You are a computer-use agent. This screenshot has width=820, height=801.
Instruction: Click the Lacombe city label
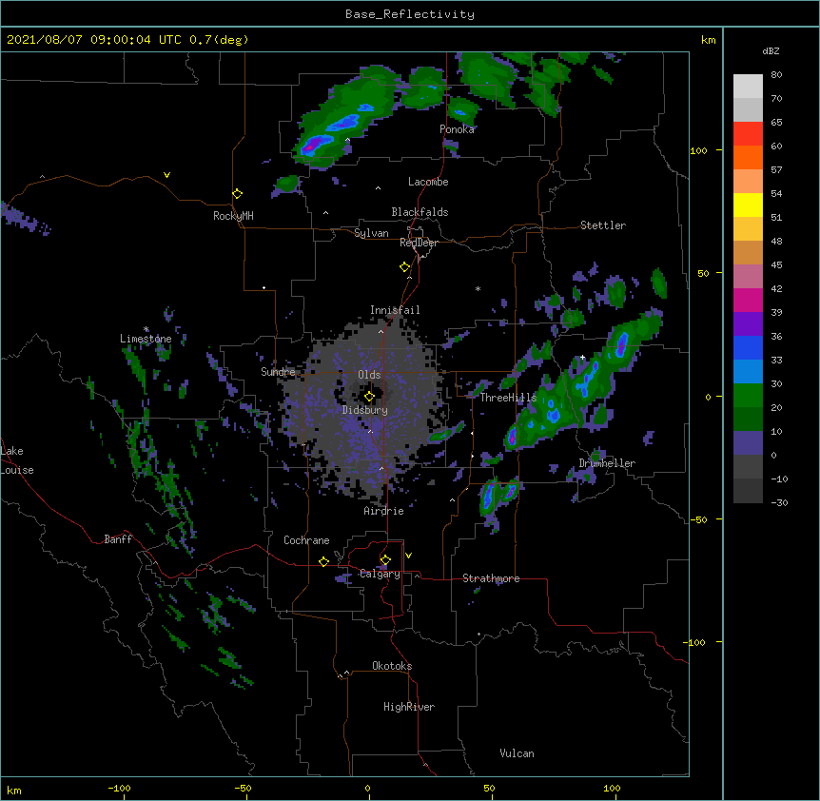[x=428, y=182]
